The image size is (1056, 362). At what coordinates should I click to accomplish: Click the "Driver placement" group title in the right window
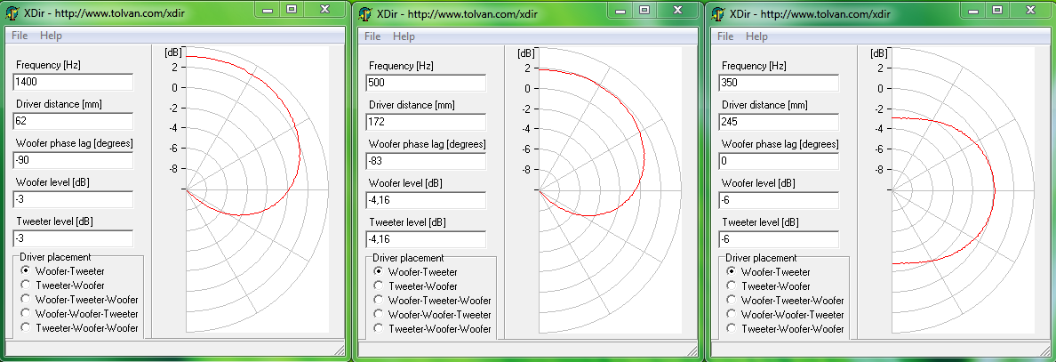tap(763, 258)
